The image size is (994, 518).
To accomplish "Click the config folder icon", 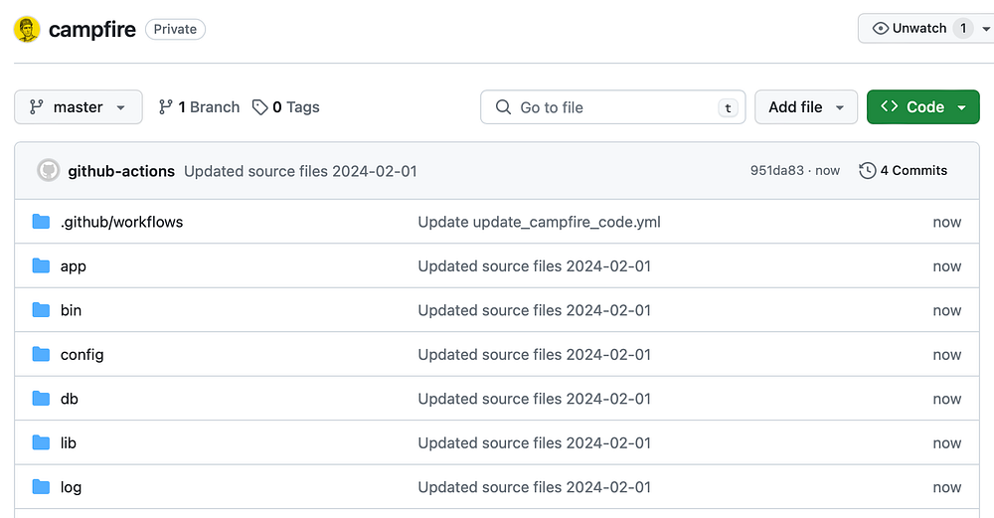I will [41, 355].
